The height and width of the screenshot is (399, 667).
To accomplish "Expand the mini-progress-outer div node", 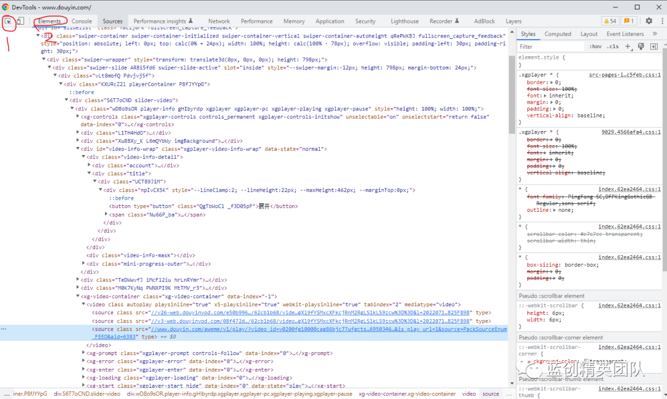I will [x=83, y=263].
